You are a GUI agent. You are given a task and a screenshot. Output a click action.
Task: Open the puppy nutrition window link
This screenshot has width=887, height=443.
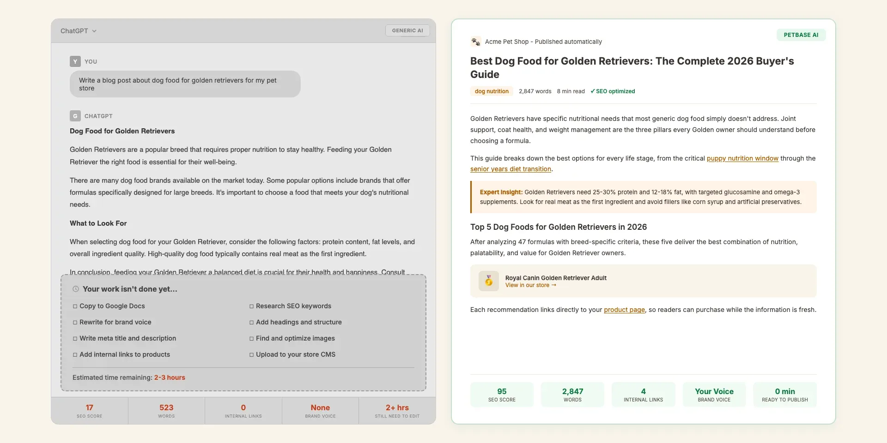pos(742,158)
